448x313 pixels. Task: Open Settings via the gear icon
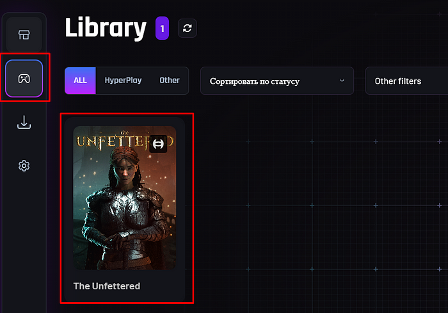point(24,166)
